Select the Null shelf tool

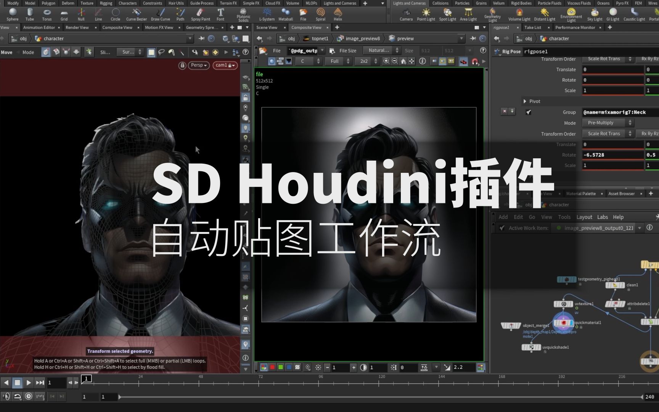(81, 14)
